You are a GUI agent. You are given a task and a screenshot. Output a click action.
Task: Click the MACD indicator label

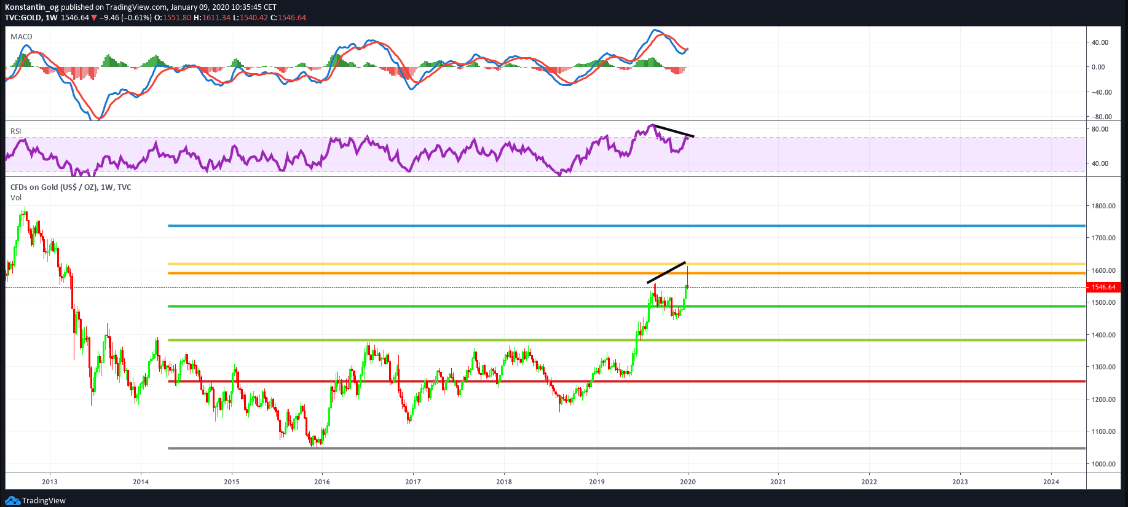click(x=22, y=37)
